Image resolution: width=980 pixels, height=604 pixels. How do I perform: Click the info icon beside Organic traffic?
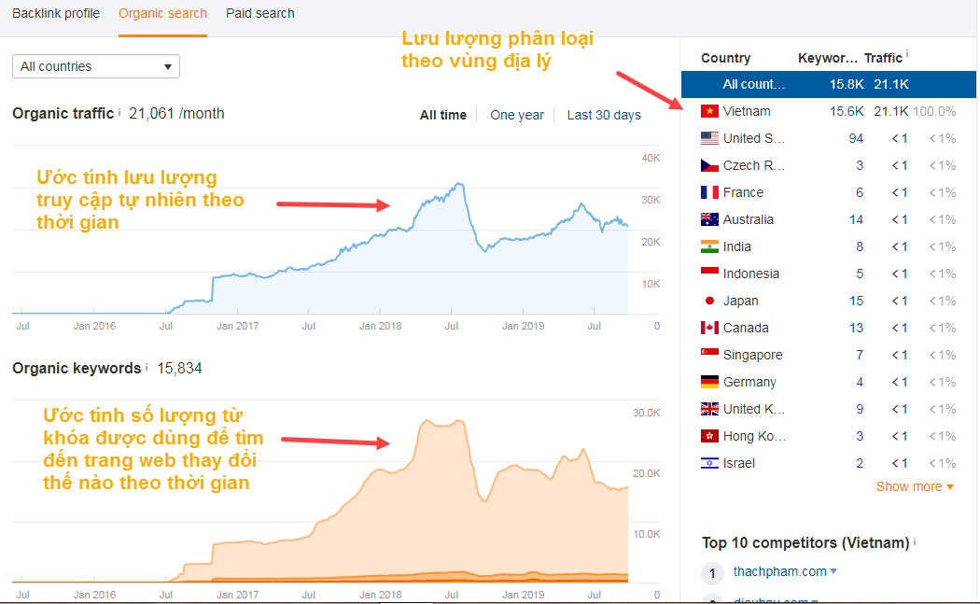click(x=119, y=112)
